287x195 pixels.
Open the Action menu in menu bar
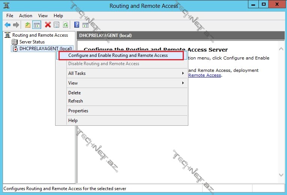[x=26, y=16]
